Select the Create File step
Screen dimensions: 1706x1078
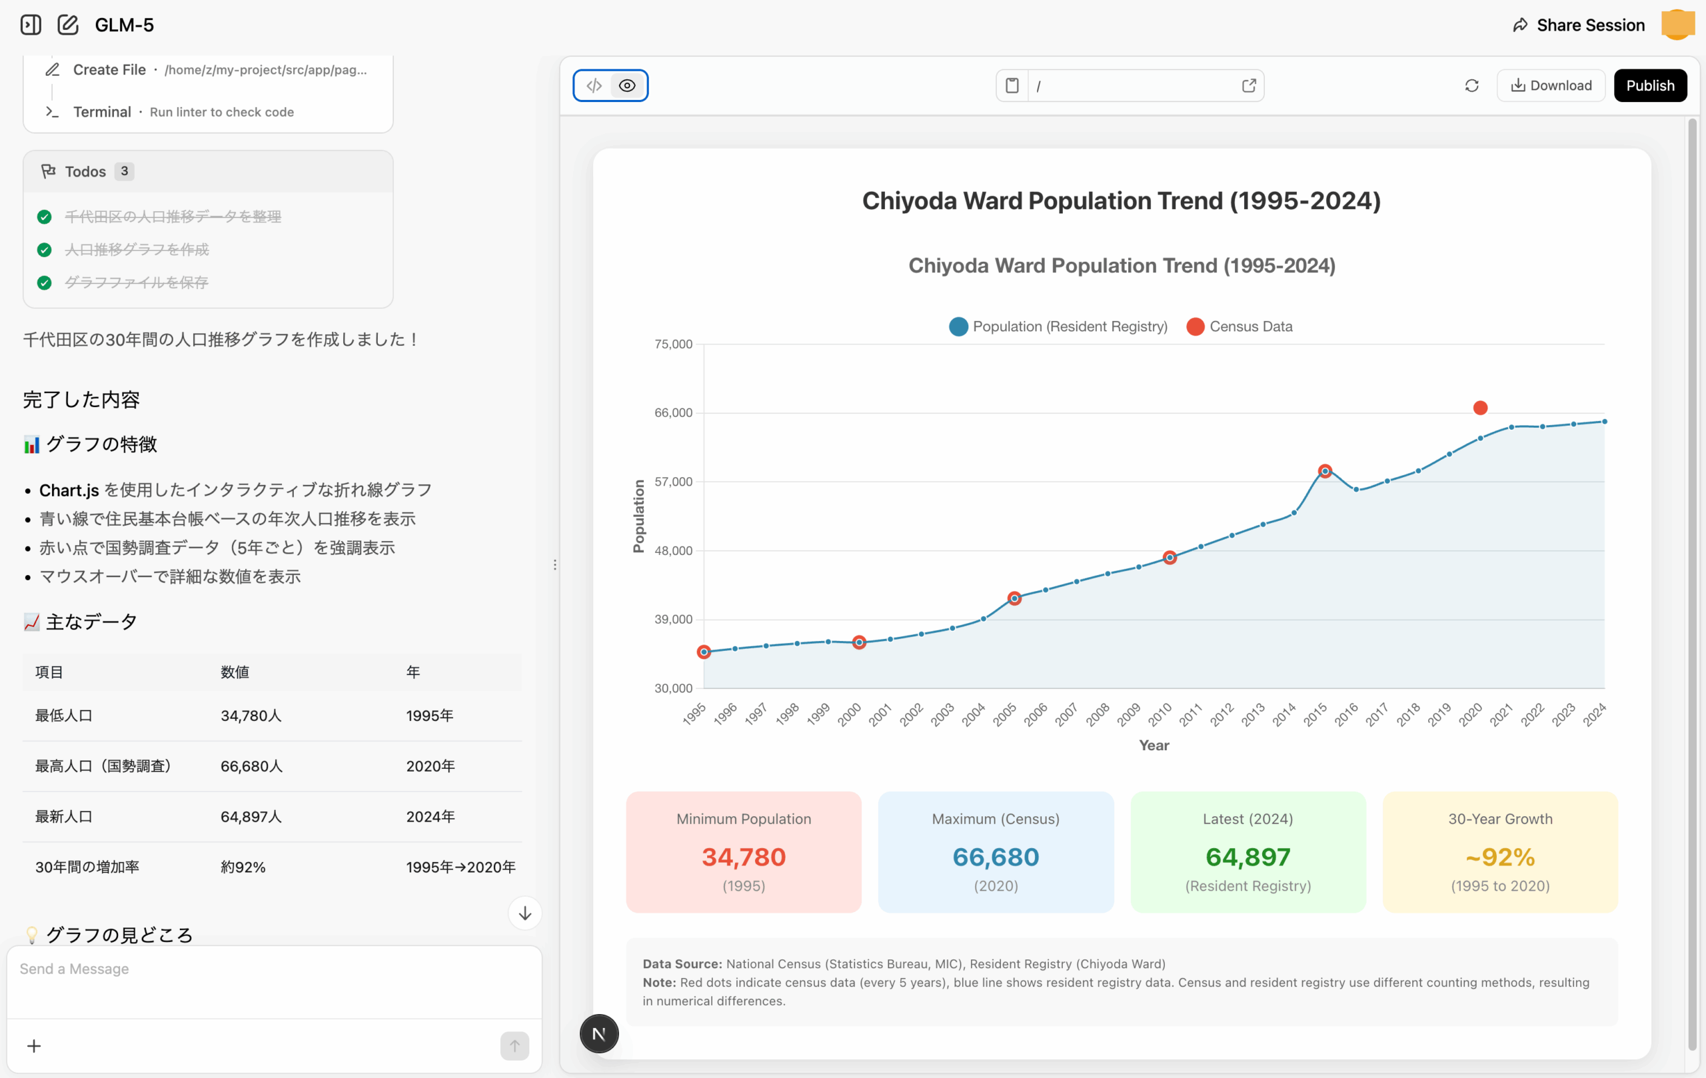click(x=109, y=69)
